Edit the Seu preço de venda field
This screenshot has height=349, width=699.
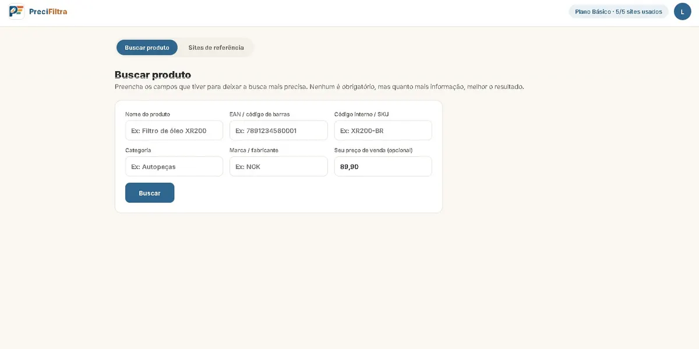pyautogui.click(x=383, y=167)
